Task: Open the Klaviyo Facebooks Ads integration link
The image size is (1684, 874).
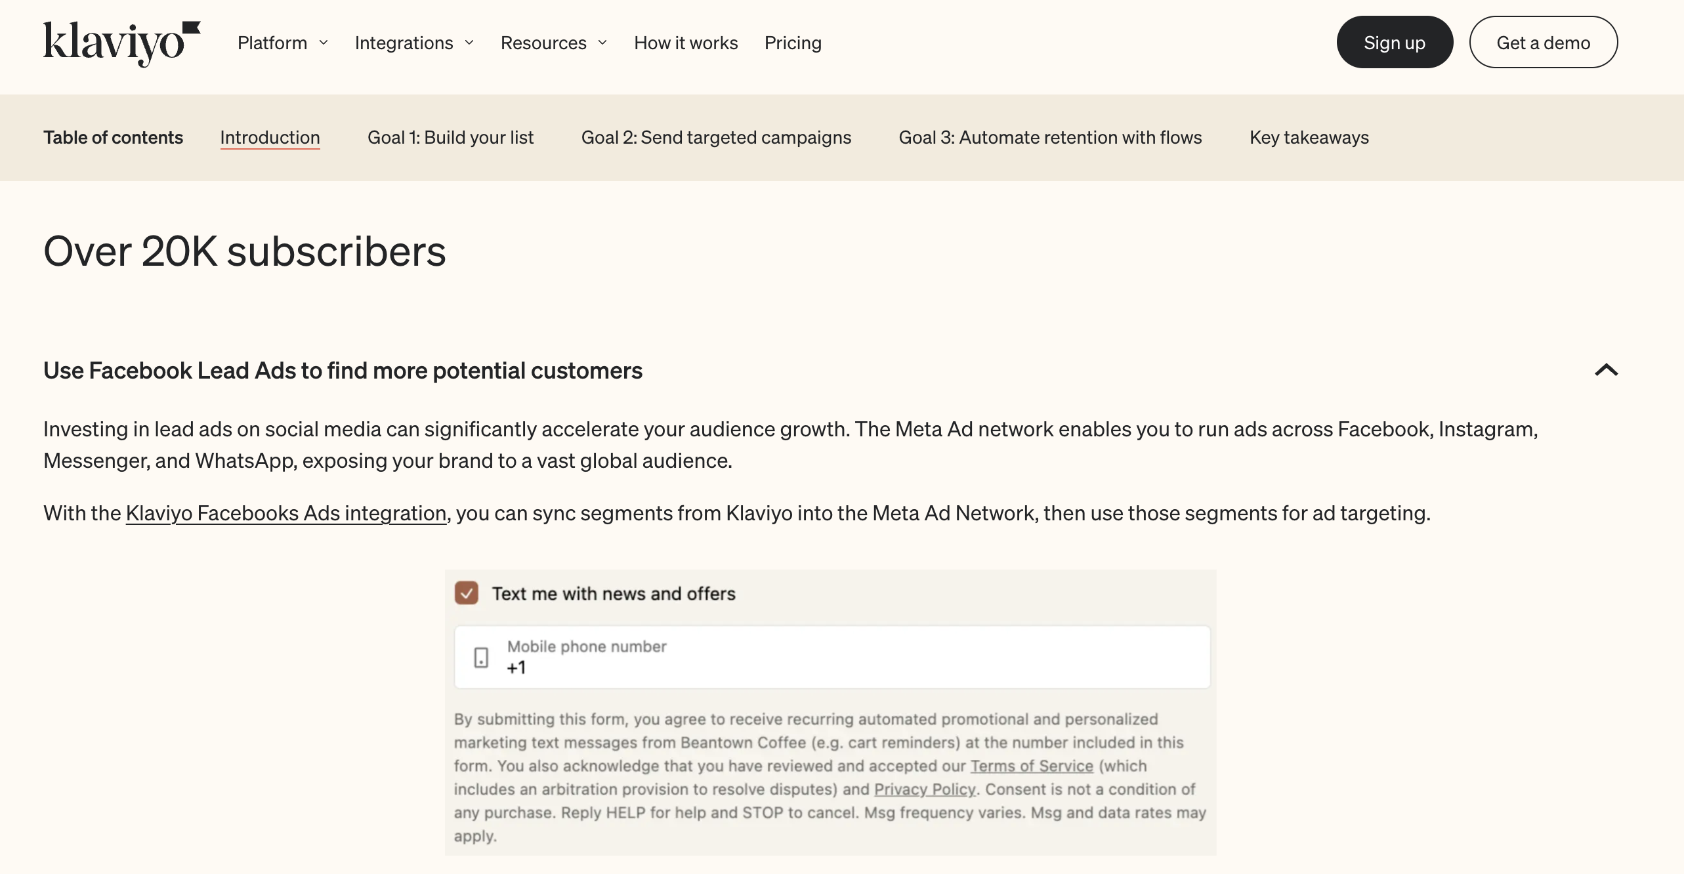Action: 286,513
